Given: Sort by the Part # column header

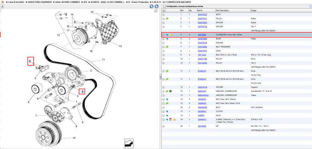Looking at the screenshot, I should pos(206,11).
